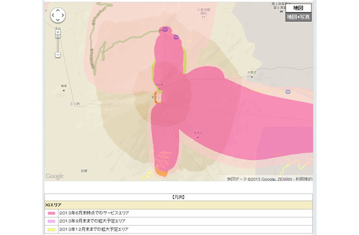
Task: Switch to the 地図+写真 view
Action: [x=298, y=17]
